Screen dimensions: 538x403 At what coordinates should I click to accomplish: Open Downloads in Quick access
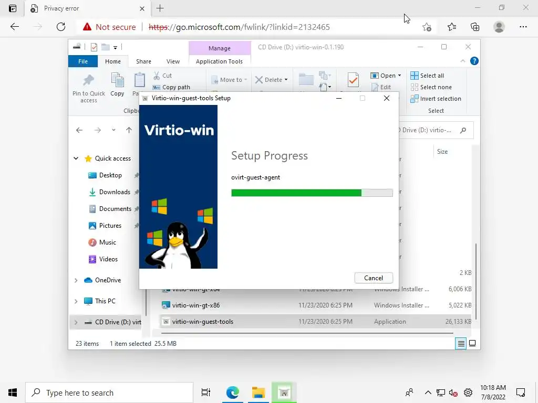click(x=109, y=192)
